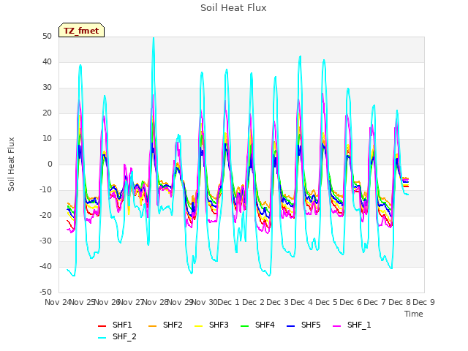This screenshot has height=351, width=468.
Task: Click the green SHF4 legend color marker
Action: click(x=245, y=326)
